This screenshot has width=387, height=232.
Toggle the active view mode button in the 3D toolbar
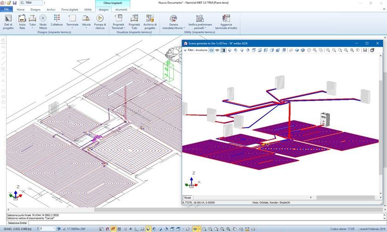[x=211, y=50]
